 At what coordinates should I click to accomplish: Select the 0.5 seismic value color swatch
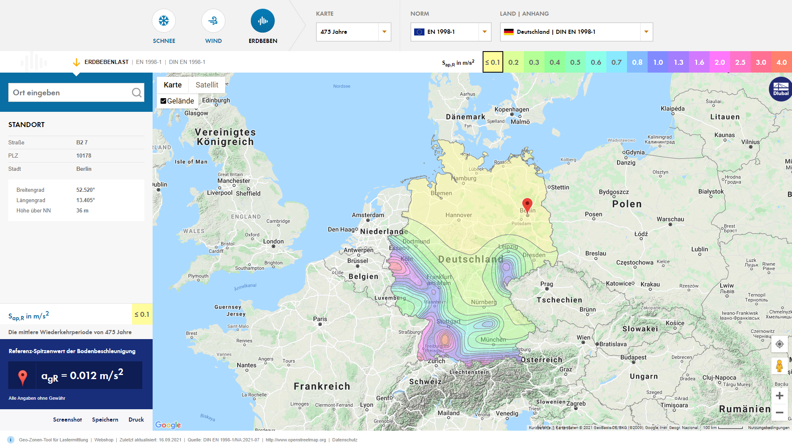(x=575, y=61)
